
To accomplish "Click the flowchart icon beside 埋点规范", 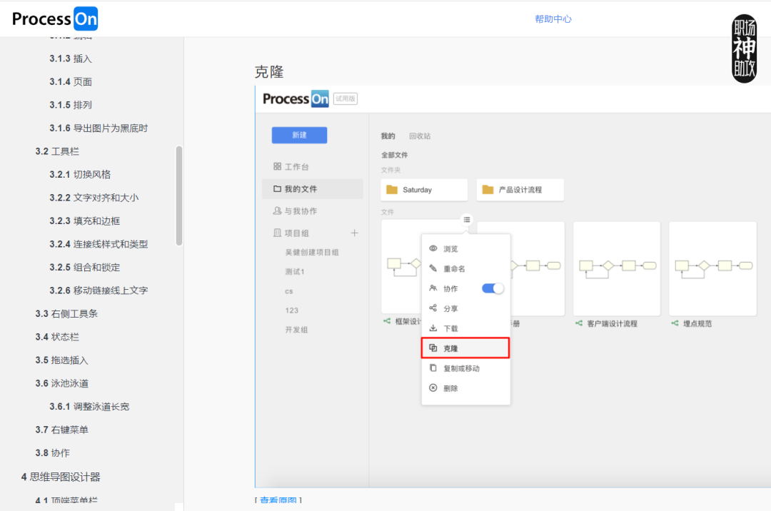I will click(x=675, y=323).
